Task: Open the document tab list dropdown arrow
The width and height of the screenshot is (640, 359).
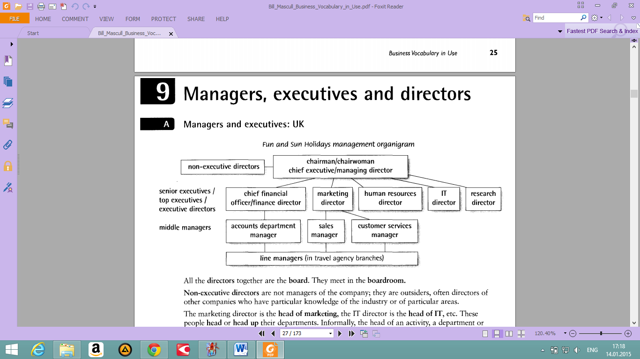Action: coord(560,31)
